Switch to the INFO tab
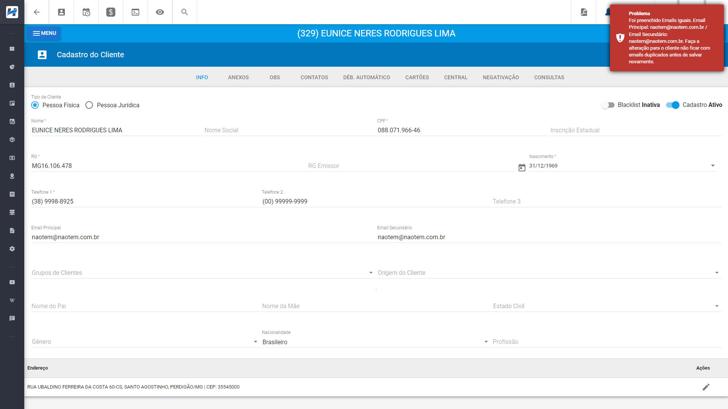 click(202, 77)
